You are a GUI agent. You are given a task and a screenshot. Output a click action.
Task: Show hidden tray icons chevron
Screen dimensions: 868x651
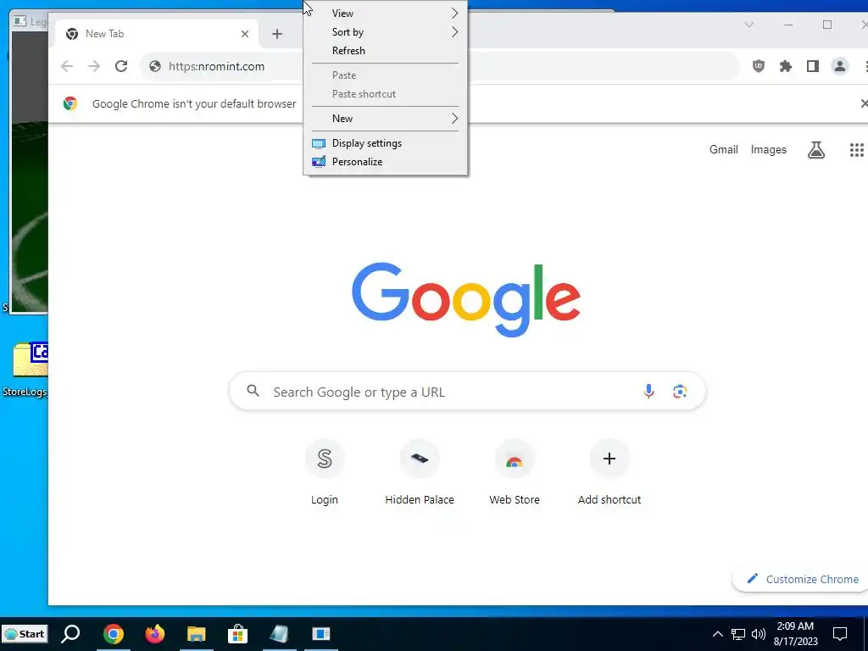coord(717,634)
